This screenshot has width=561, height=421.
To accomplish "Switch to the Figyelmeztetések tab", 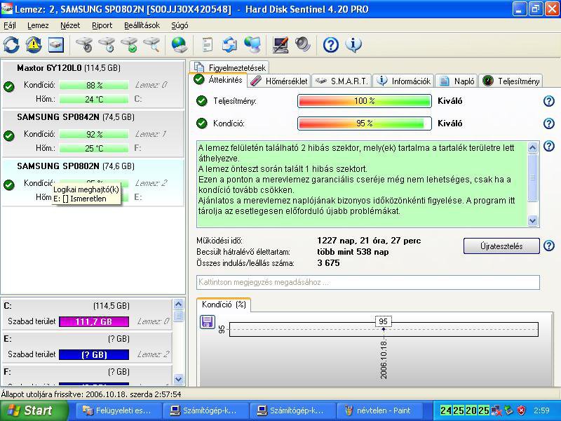I will 230,67.
